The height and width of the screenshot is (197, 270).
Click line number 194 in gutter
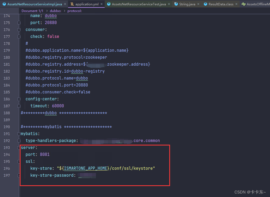[x=7, y=155]
